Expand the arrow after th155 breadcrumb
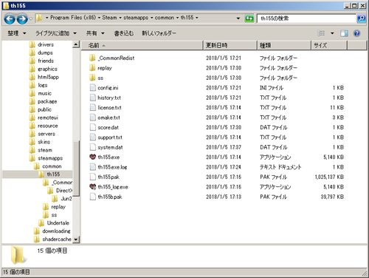The height and width of the screenshot is (278, 369). point(196,18)
